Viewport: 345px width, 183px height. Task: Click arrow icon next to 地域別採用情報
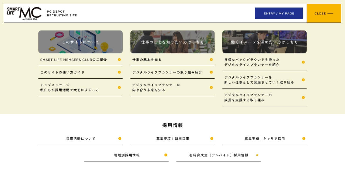(166, 155)
